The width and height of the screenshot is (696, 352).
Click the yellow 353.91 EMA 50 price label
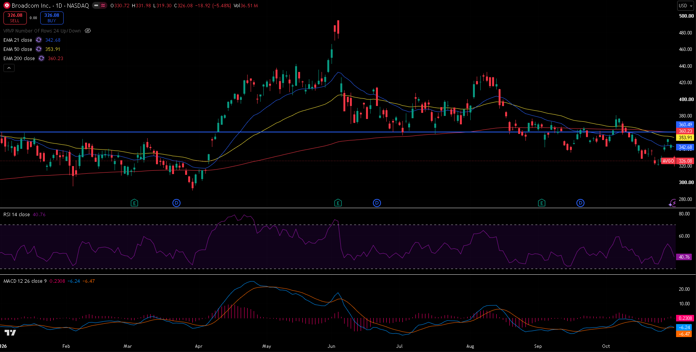click(x=685, y=138)
